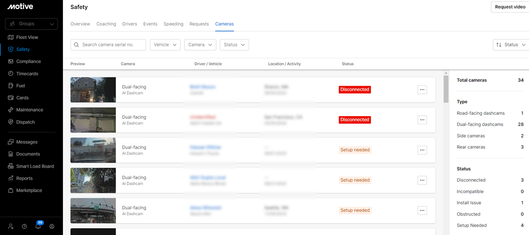
Task: Click the Request video button
Action: pyautogui.click(x=510, y=7)
